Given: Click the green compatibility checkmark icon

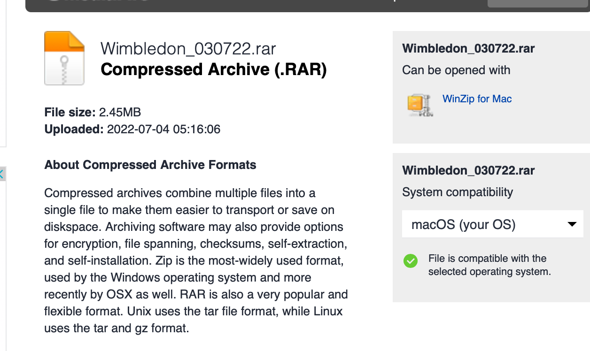Looking at the screenshot, I should click(411, 261).
